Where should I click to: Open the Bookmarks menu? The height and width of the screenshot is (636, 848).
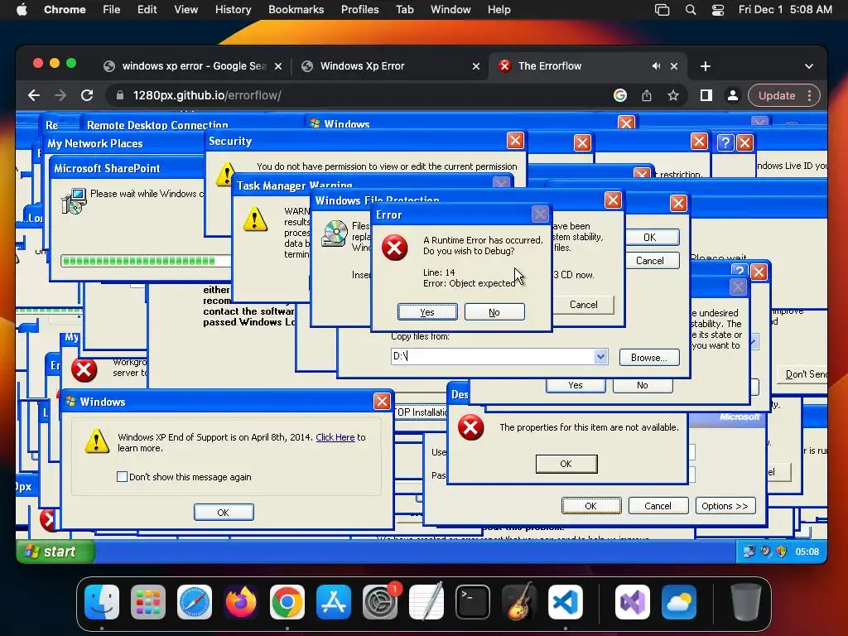click(296, 10)
